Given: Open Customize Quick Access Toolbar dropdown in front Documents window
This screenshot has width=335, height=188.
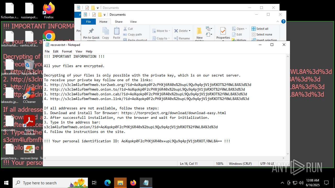Looking at the screenshot, I should [104, 15].
